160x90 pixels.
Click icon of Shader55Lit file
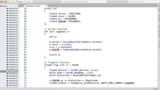[7, 34]
